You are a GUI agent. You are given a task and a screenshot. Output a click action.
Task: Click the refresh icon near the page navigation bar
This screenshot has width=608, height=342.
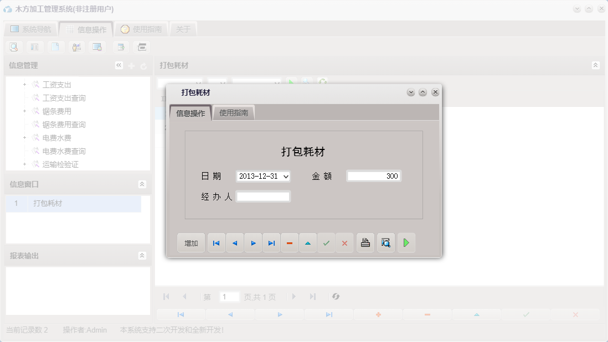pos(336,297)
